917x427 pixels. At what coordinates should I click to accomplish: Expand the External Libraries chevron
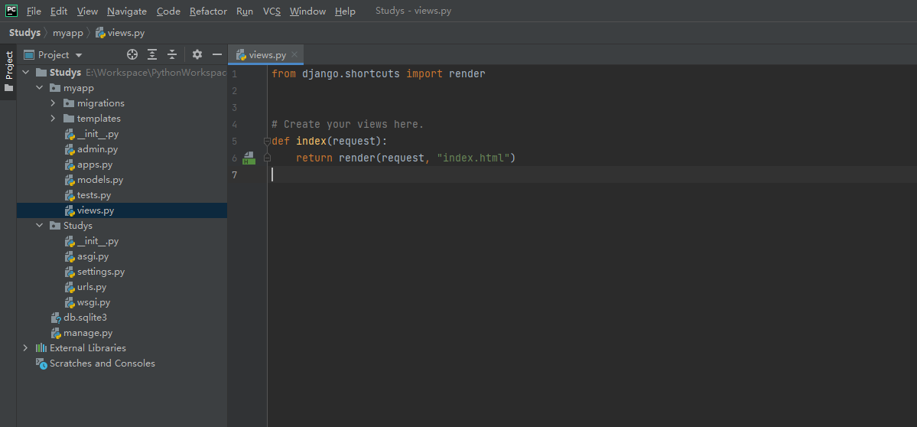[x=25, y=347]
